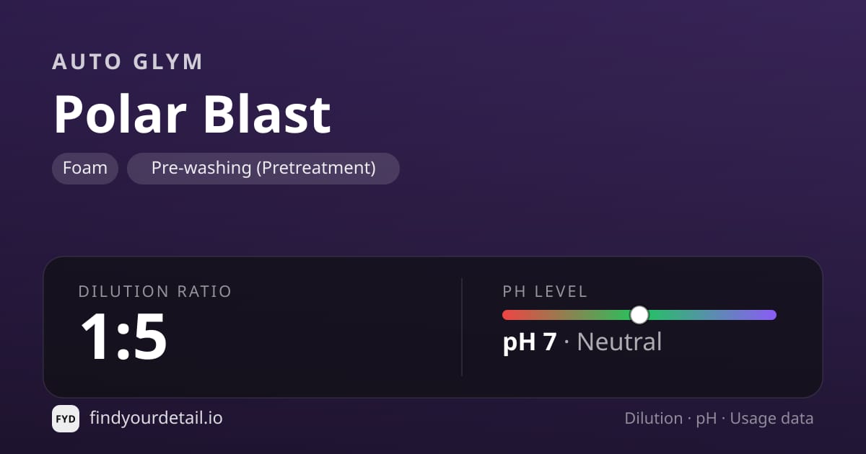Screen dimensions: 866x454
Task: Click the DILUTION RATIO label
Action: 155,292
